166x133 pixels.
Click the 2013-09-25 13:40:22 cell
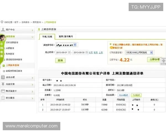click(60, 105)
